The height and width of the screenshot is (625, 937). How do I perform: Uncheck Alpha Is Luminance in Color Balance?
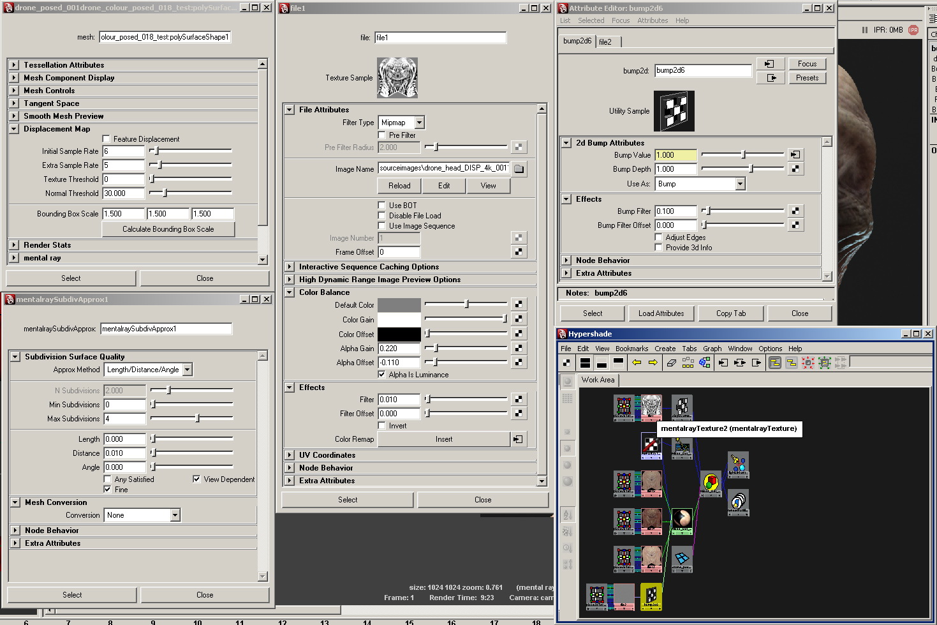381,375
